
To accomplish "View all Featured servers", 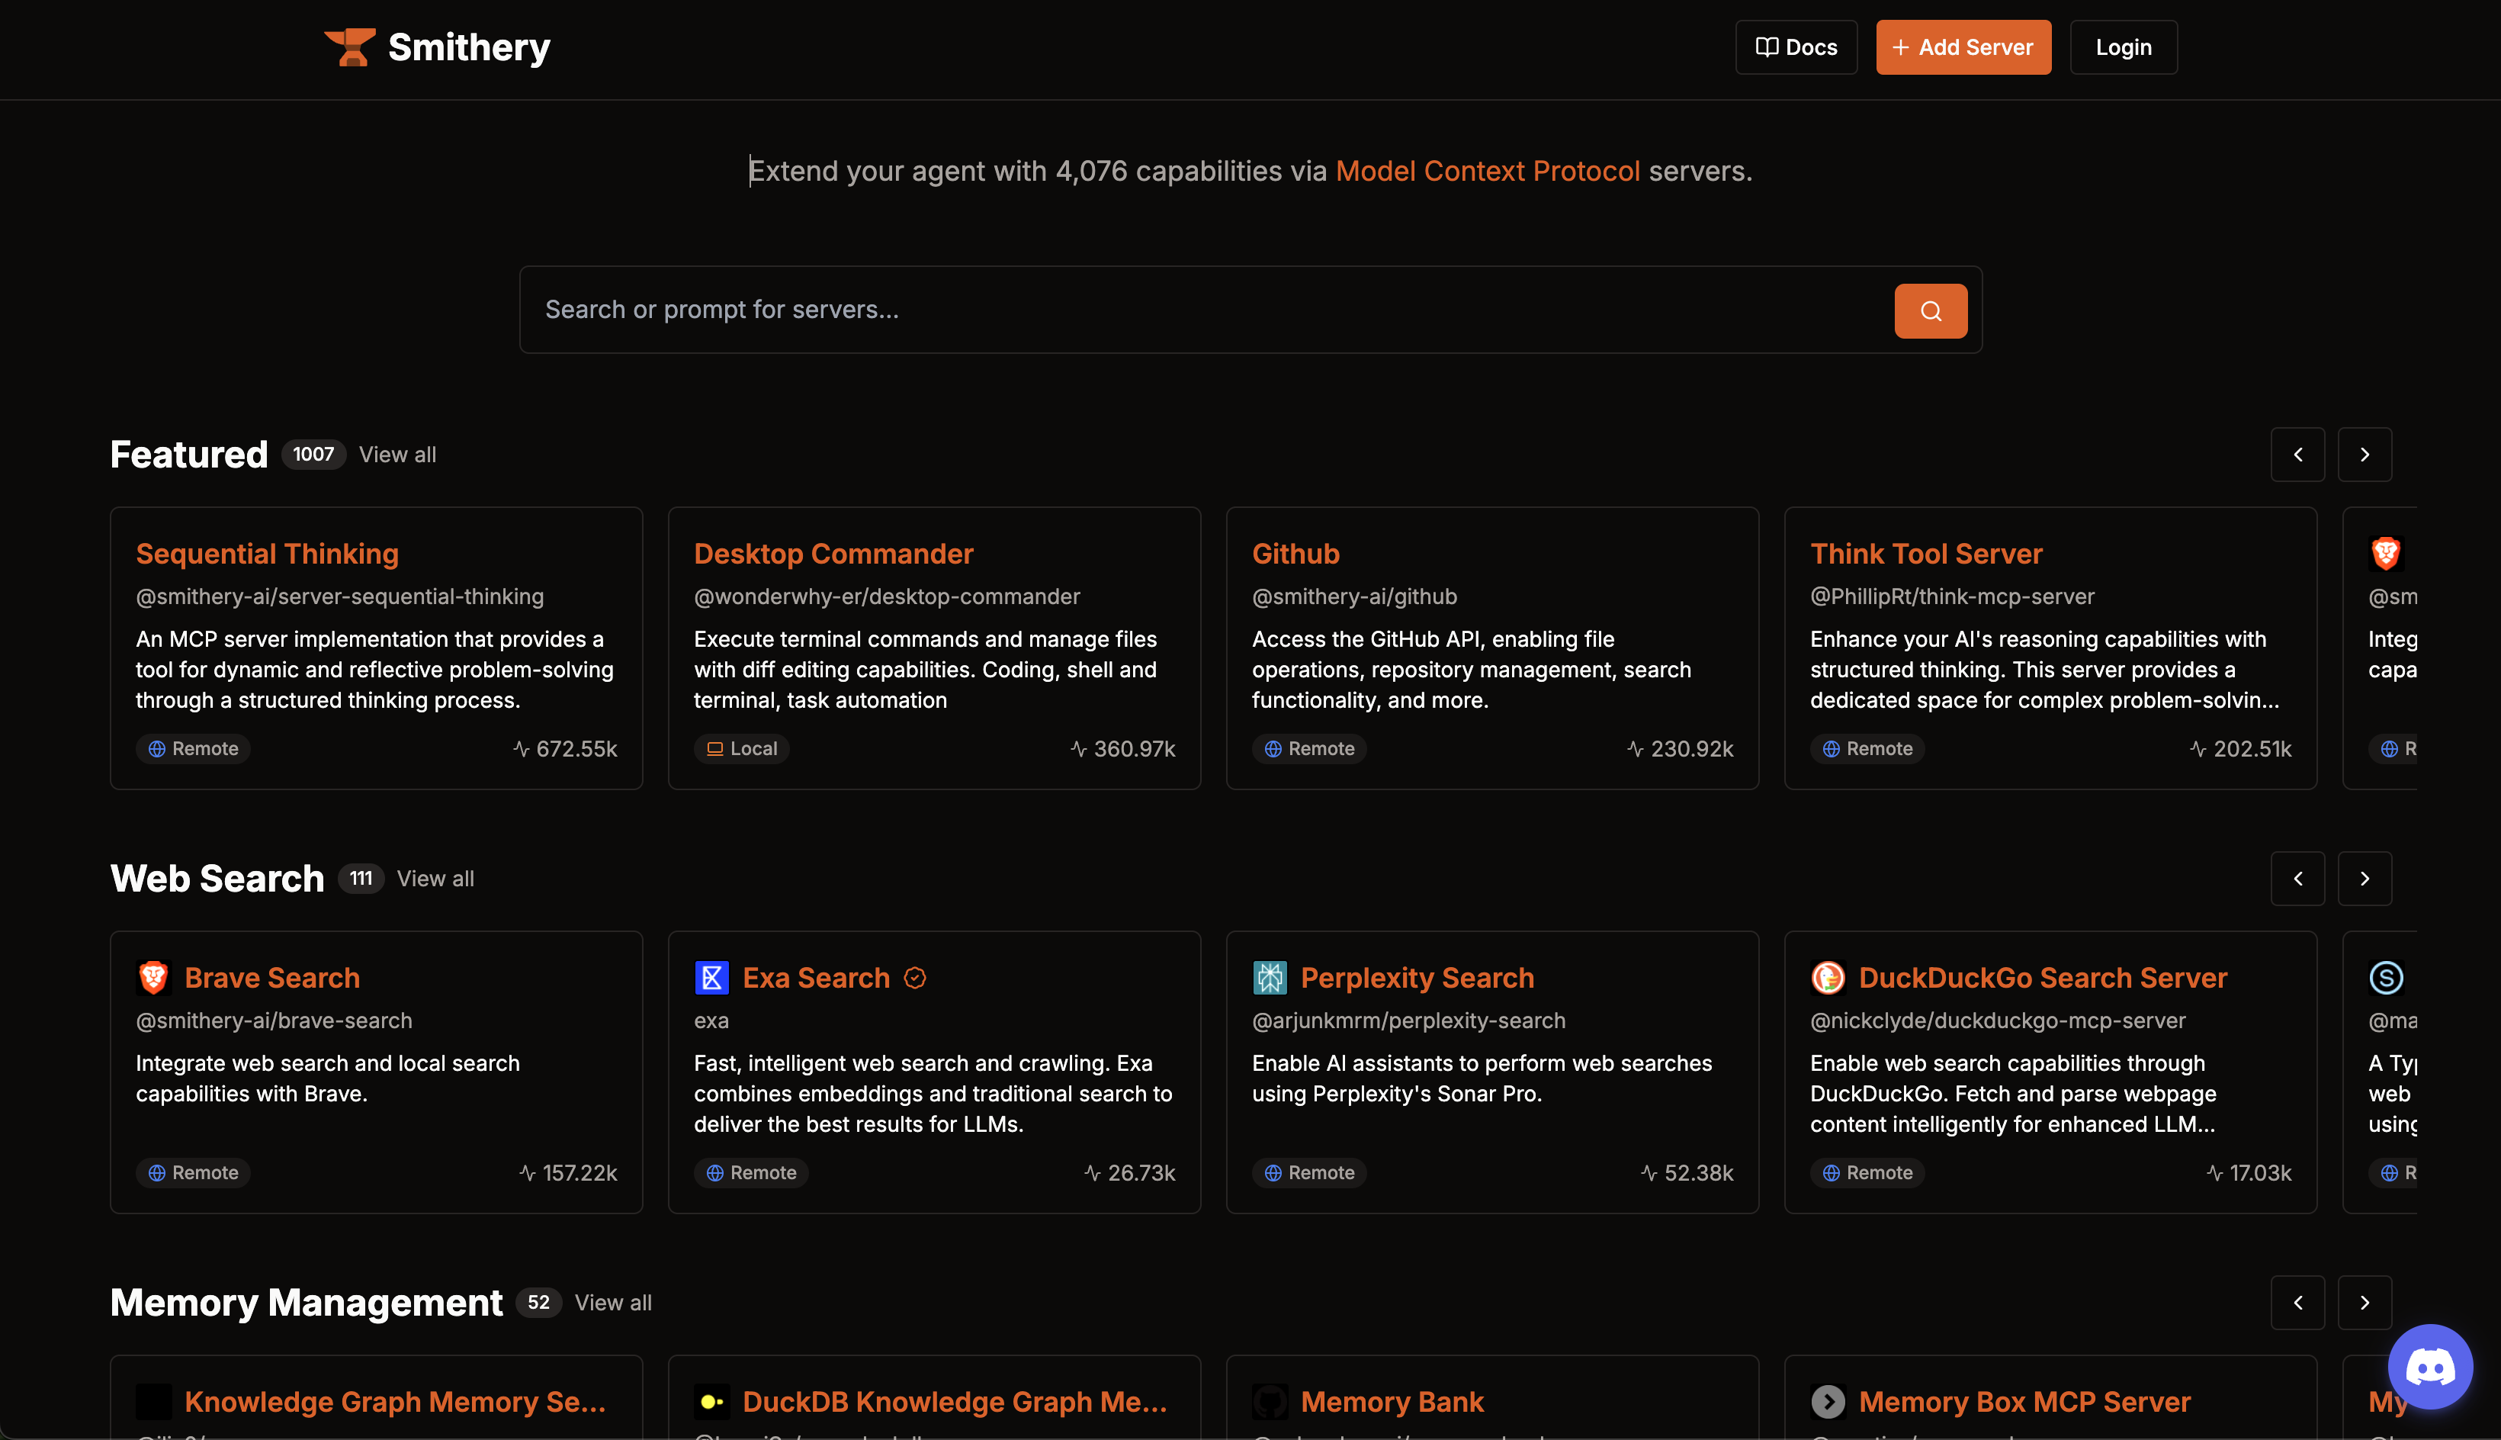I will click(x=397, y=455).
